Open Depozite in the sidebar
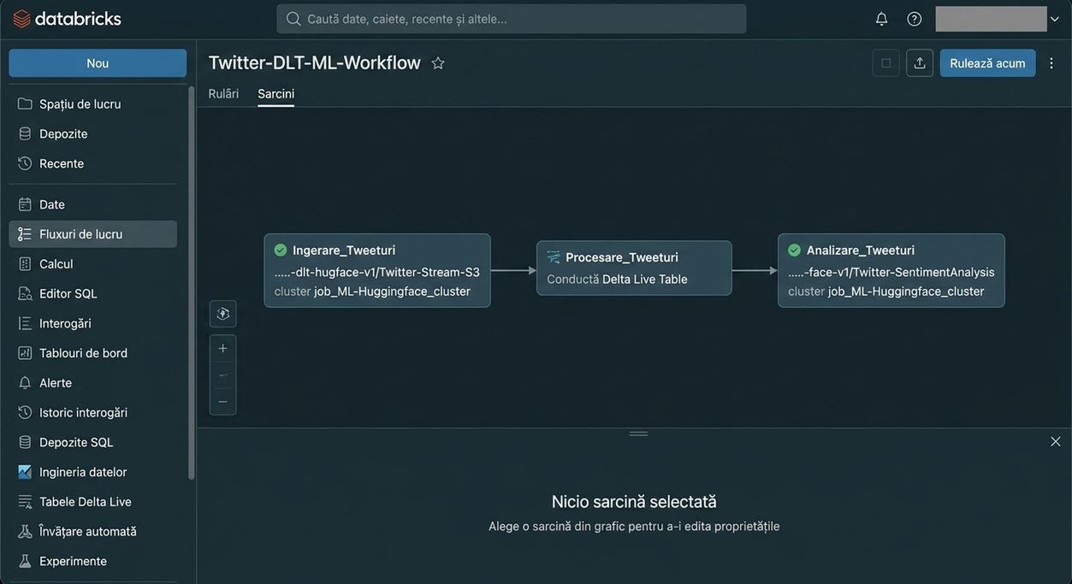The height and width of the screenshot is (584, 1072). (92, 133)
